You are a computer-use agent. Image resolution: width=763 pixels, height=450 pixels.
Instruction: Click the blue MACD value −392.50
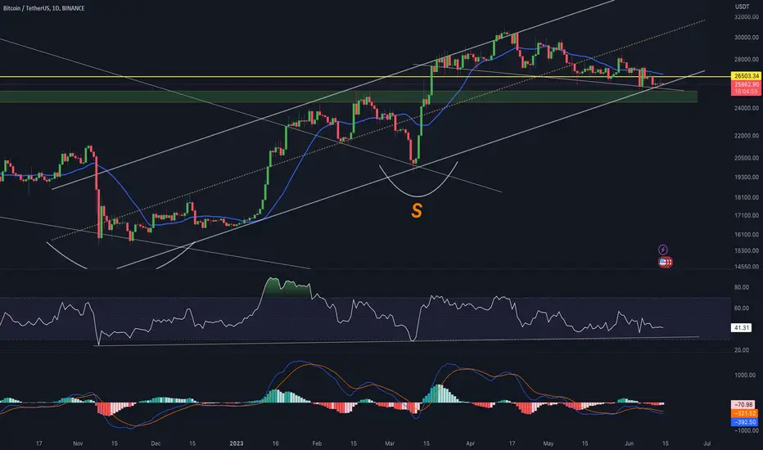click(x=744, y=422)
